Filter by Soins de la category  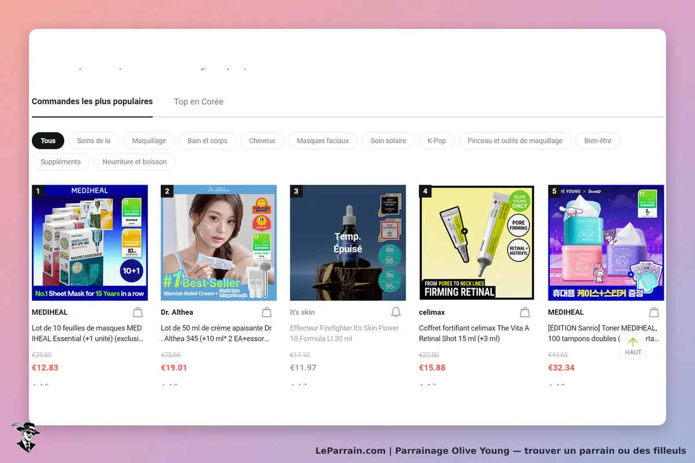[x=94, y=141]
